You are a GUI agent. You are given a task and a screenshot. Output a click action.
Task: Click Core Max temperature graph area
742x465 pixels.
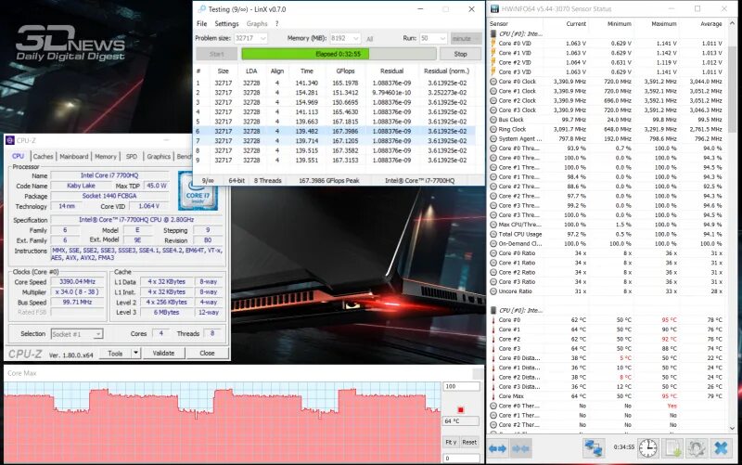click(x=223, y=422)
